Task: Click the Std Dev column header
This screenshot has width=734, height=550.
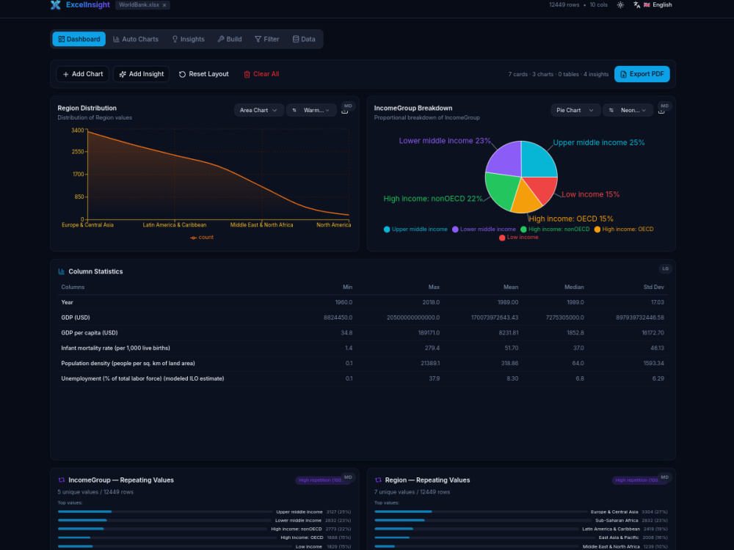Action: 653,287
